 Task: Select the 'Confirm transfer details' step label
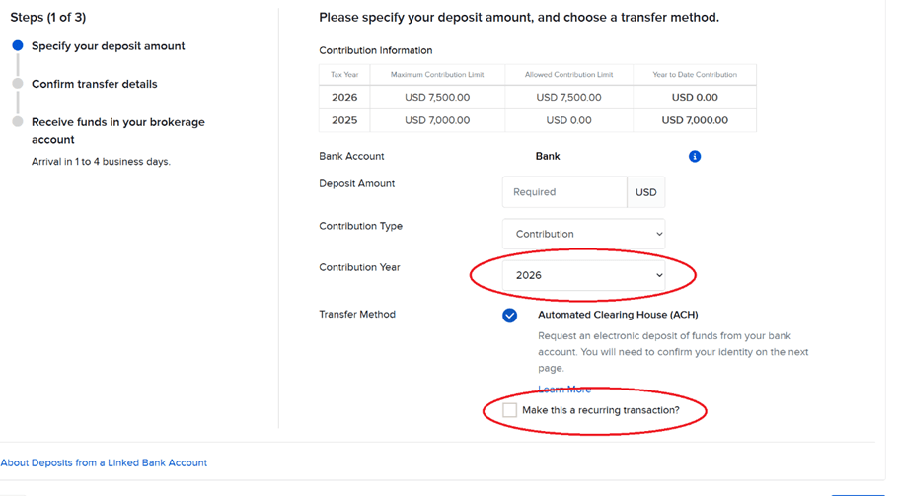(x=94, y=84)
